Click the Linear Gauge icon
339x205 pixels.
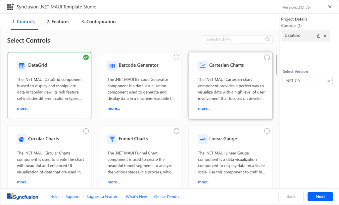(x=203, y=139)
